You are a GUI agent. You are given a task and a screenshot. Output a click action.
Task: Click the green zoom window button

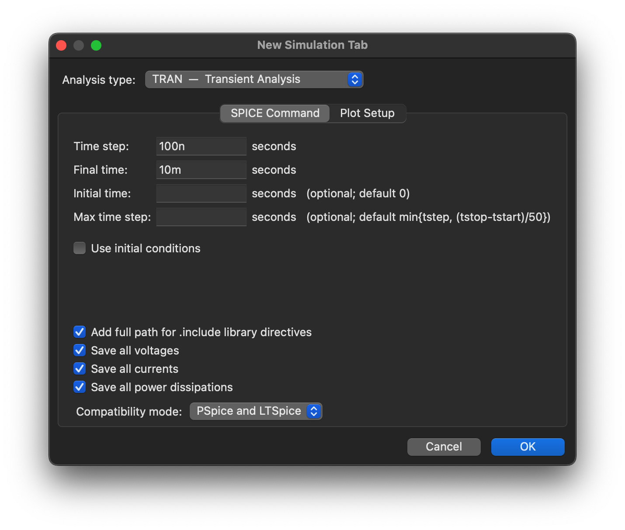[x=96, y=45]
